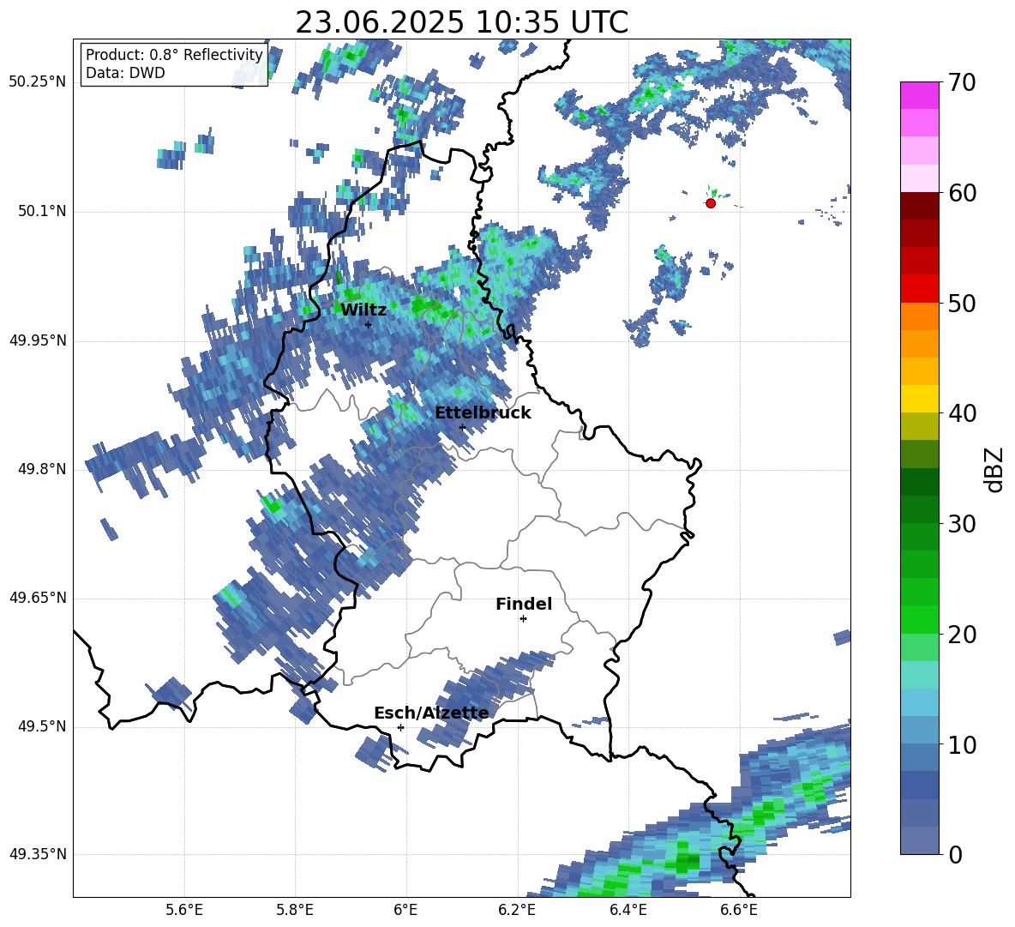Click the colorbar tick label 30

click(x=962, y=524)
